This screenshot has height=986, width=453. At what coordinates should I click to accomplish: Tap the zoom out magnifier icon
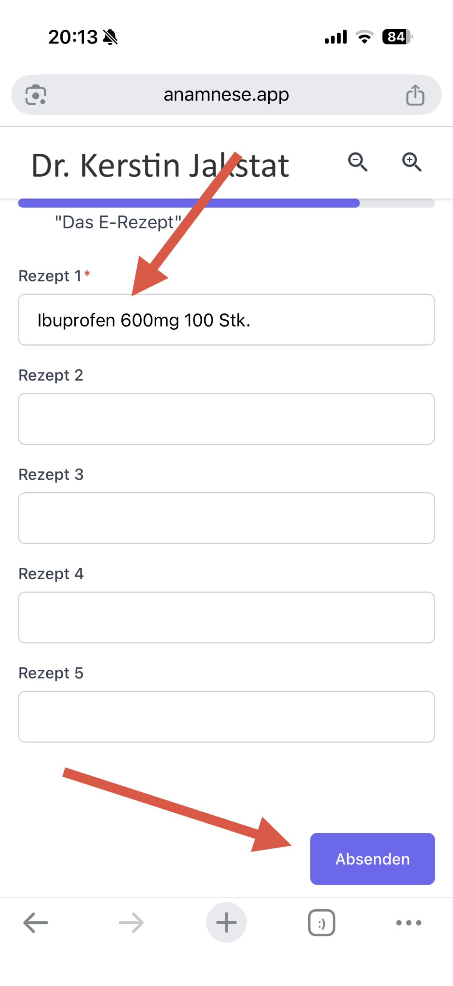click(x=358, y=162)
